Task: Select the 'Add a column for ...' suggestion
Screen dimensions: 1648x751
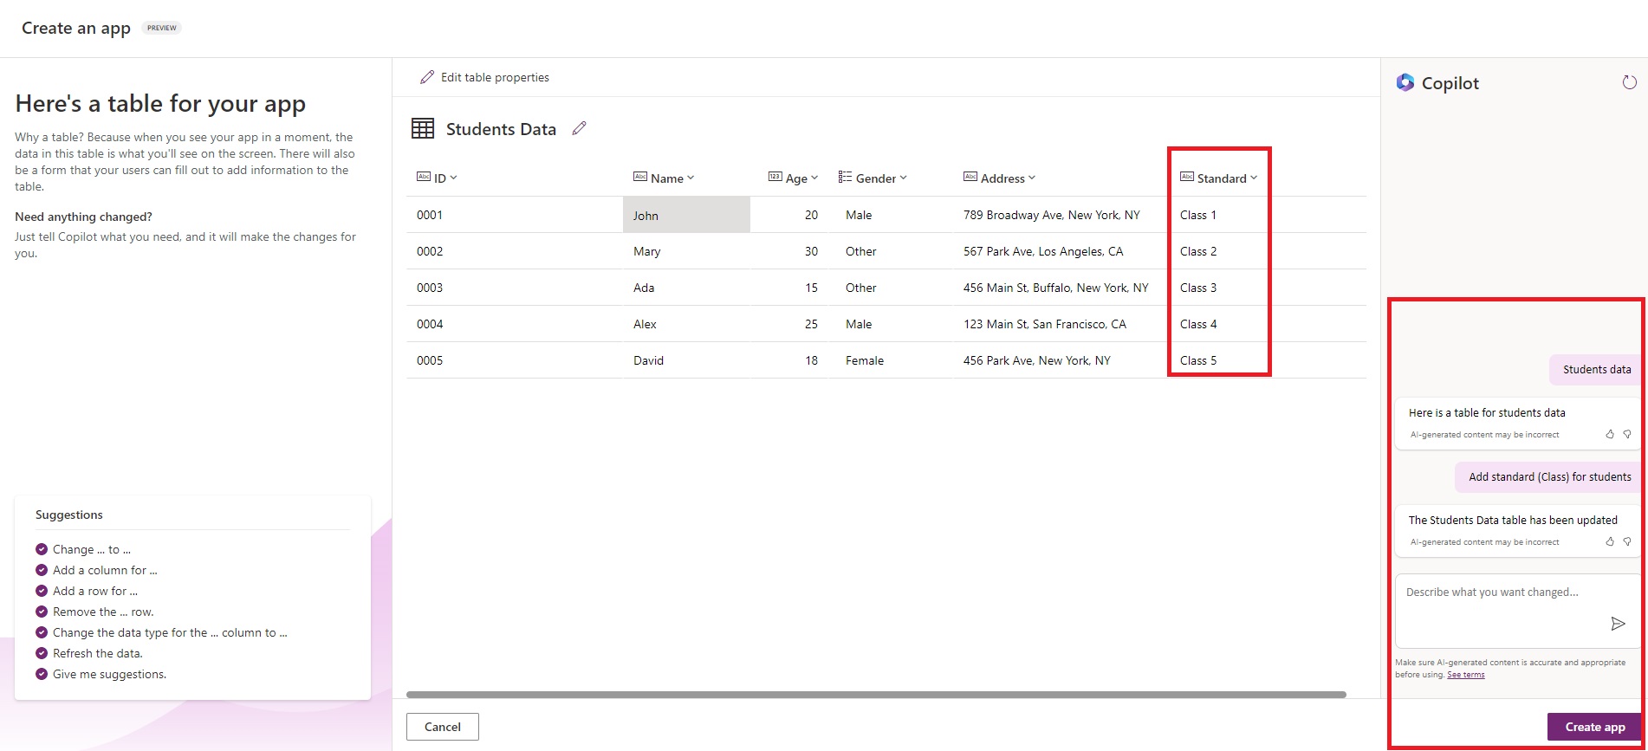Action: [x=105, y=570]
